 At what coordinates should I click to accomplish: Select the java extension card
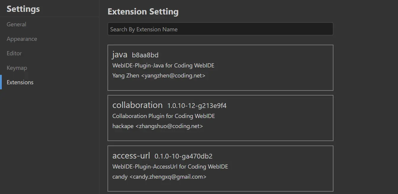220,67
